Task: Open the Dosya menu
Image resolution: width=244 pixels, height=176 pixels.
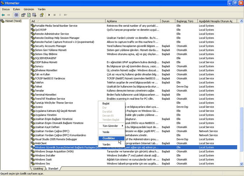Action: pos(6,9)
